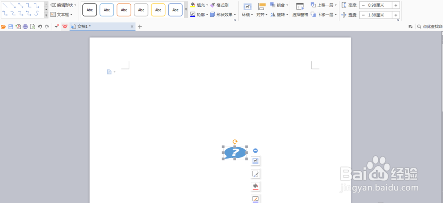
Task: Close the 文档1 tab
Action: (x=132, y=27)
